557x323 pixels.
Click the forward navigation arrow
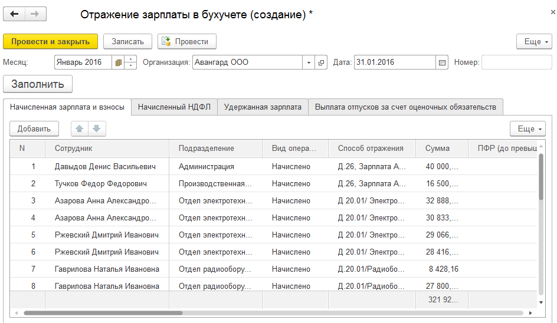point(35,14)
